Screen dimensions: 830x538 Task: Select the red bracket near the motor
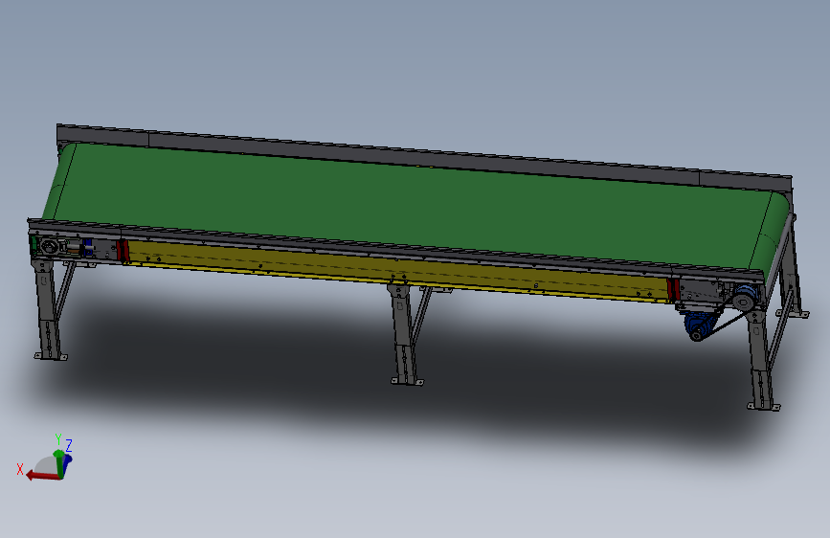[673, 290]
